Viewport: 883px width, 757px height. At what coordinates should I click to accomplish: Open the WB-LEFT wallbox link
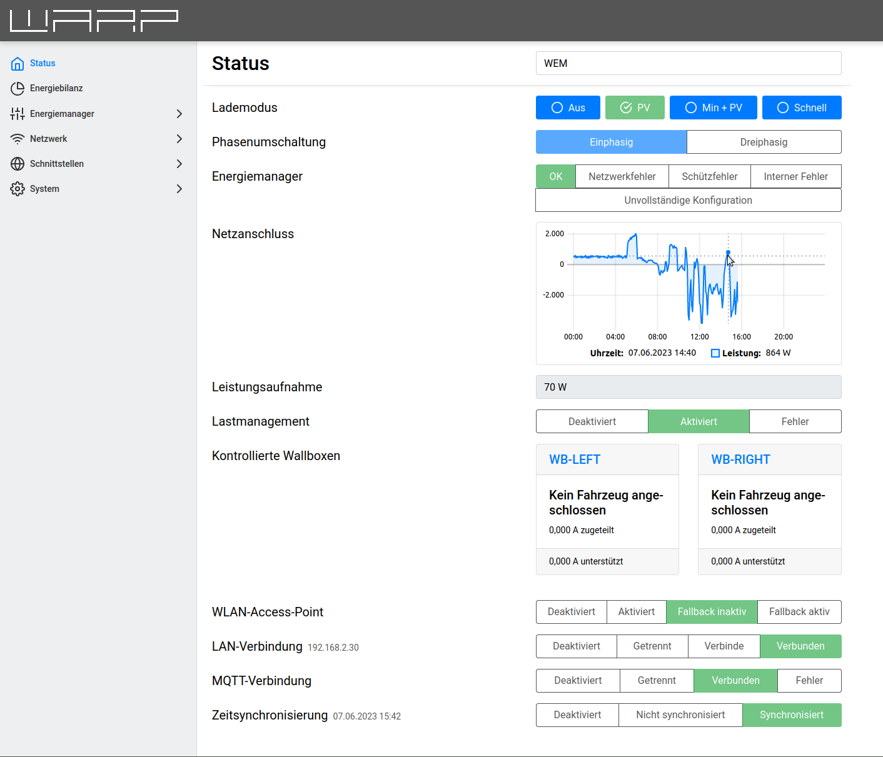(574, 459)
